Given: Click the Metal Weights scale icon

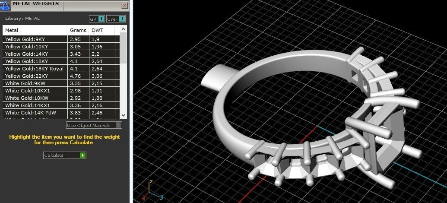Looking at the screenshot, I should coord(6,6).
